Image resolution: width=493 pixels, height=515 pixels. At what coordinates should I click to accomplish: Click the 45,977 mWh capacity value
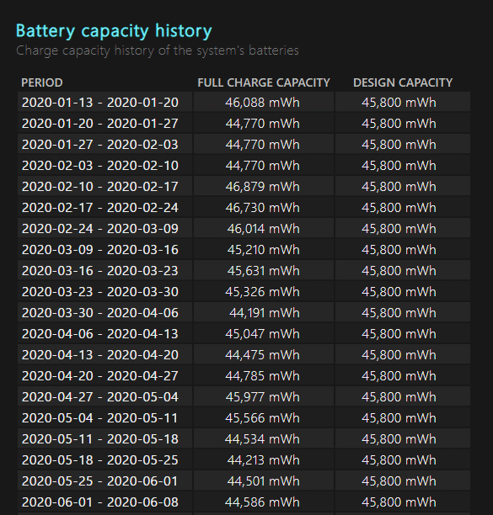coord(262,396)
